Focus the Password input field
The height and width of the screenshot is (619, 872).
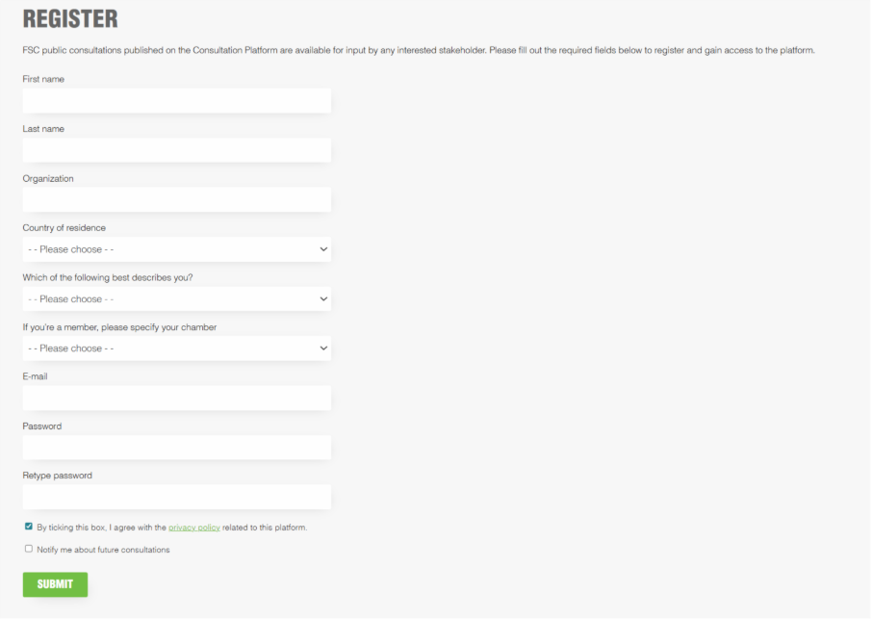(176, 448)
